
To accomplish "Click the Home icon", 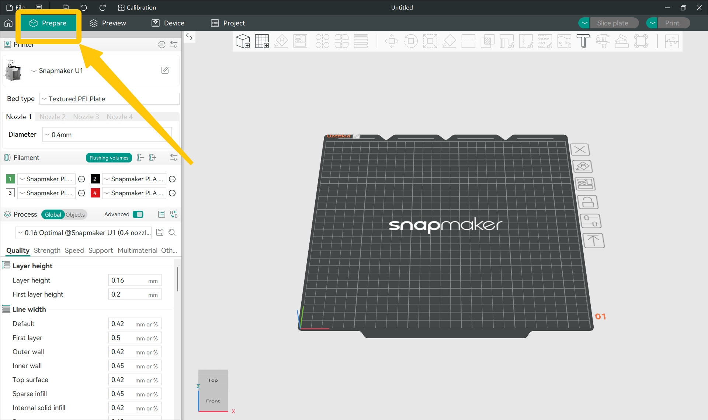I will tap(8, 23).
